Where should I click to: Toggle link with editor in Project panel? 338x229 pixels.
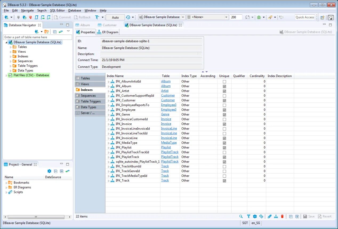67,171
